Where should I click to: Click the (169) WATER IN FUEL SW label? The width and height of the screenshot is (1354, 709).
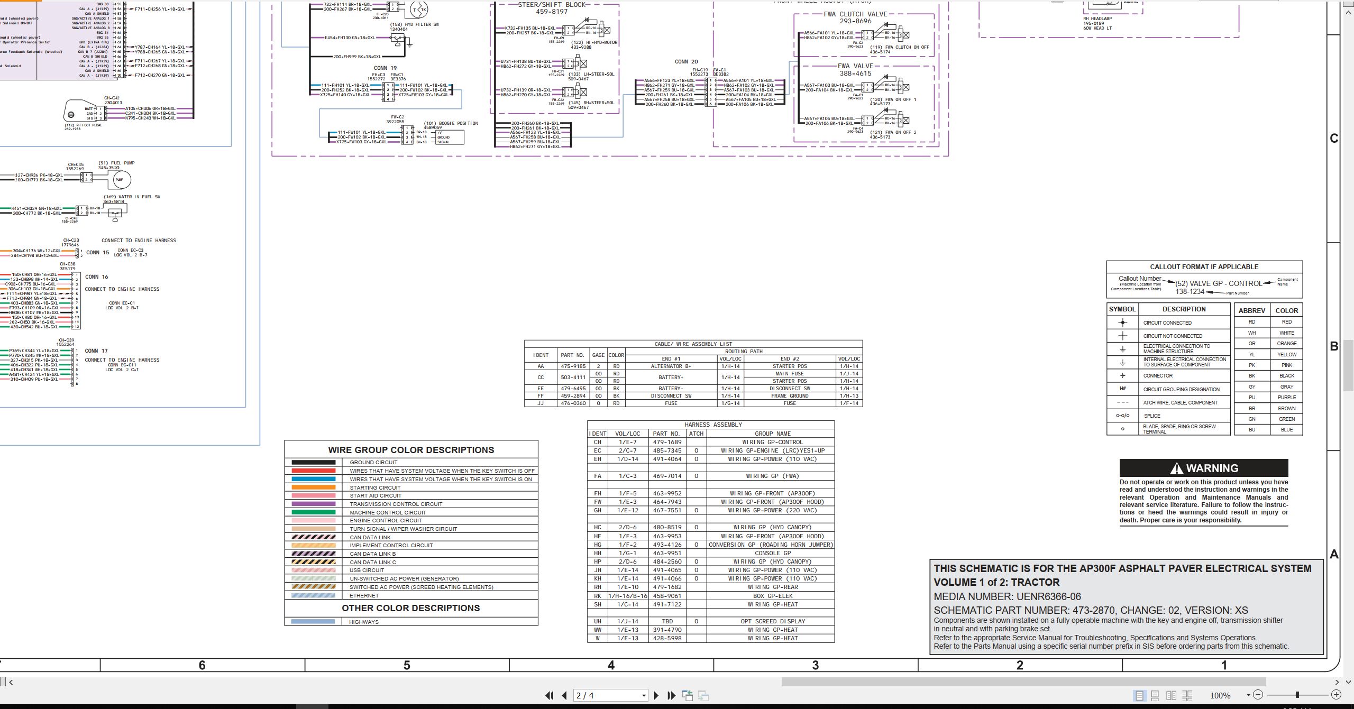[132, 198]
